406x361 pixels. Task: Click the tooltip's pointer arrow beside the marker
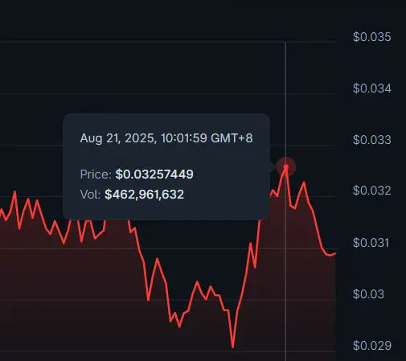coord(273,167)
